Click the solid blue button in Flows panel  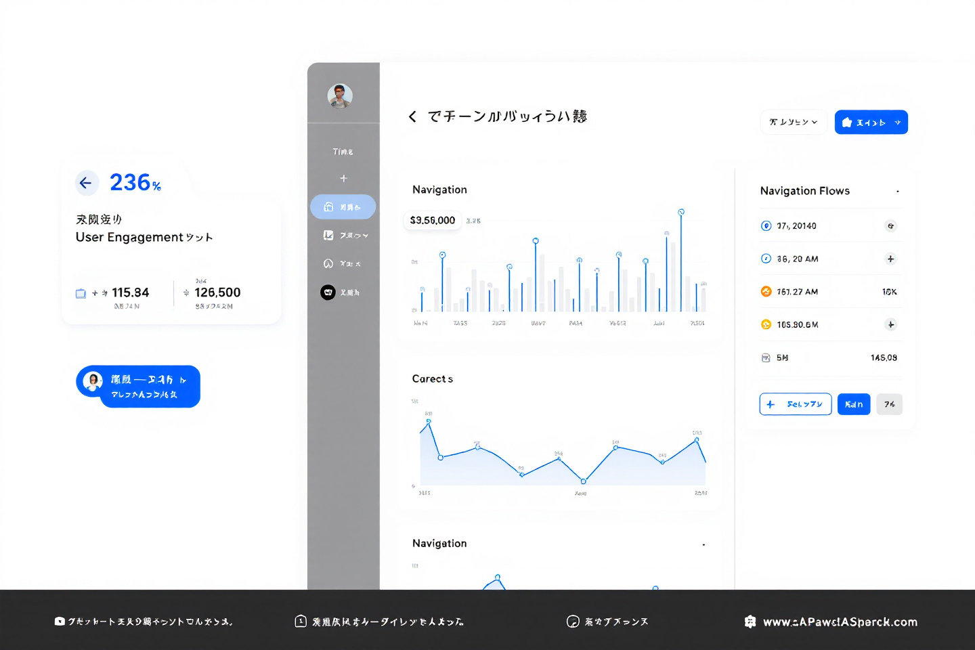854,404
